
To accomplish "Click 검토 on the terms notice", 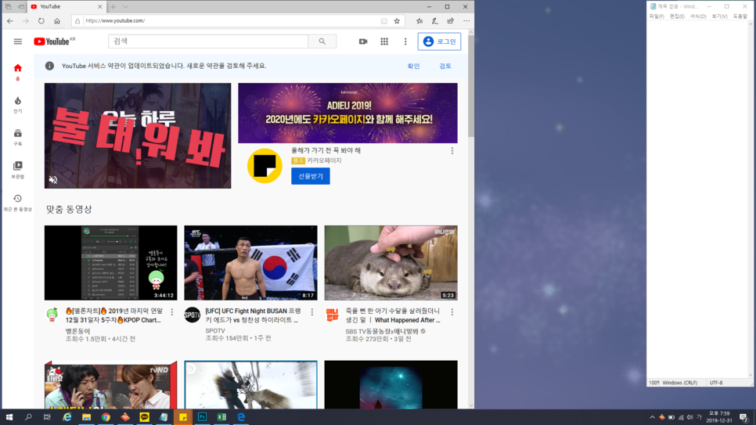I will 445,66.
